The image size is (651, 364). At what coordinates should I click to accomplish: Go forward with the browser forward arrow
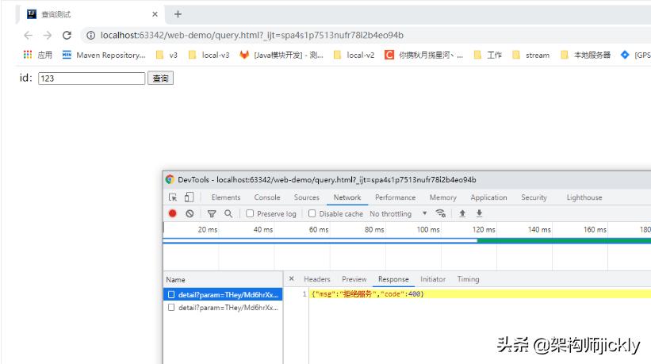click(48, 35)
